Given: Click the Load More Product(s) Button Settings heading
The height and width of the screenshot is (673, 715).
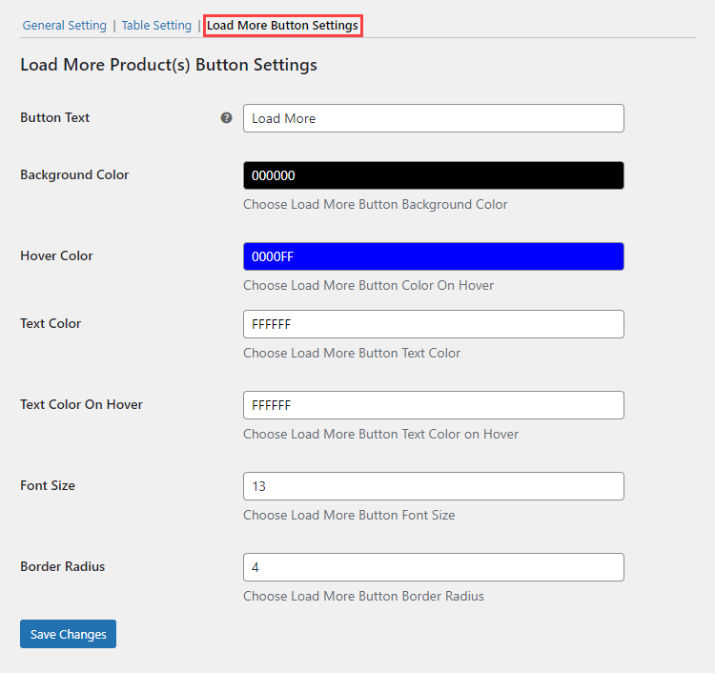Looking at the screenshot, I should (169, 66).
